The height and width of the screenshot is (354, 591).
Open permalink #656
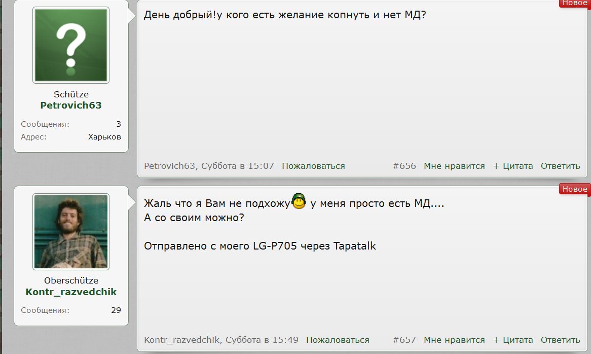tap(404, 166)
